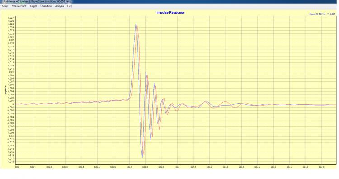Viewport: 339px width, 179px height.
Task: Open the Correction menu
Action: (46, 6)
